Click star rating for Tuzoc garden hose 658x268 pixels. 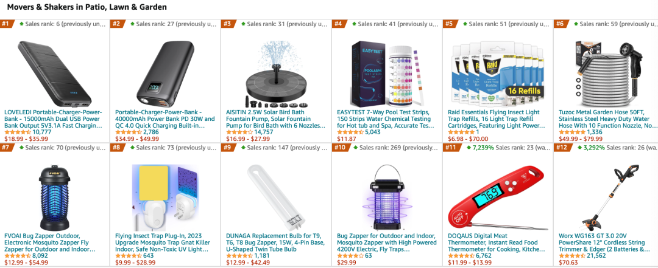(x=572, y=132)
